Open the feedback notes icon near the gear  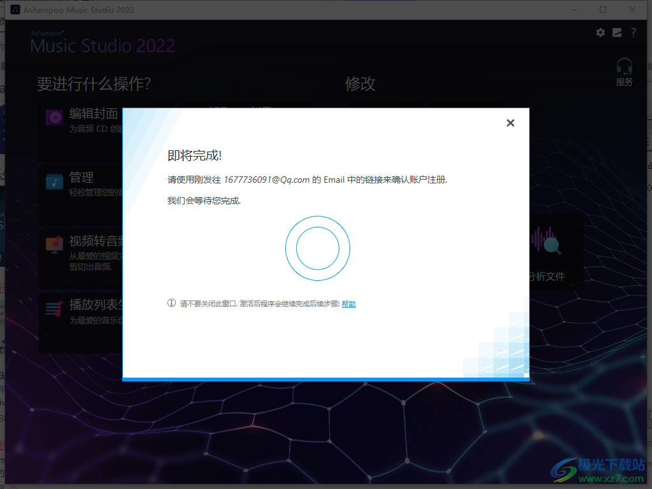click(x=616, y=32)
